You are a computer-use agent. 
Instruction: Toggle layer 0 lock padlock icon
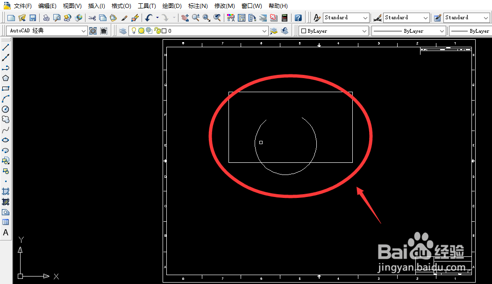click(157, 31)
